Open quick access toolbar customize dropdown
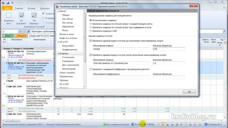The image size is (228, 128). tap(27, 3)
